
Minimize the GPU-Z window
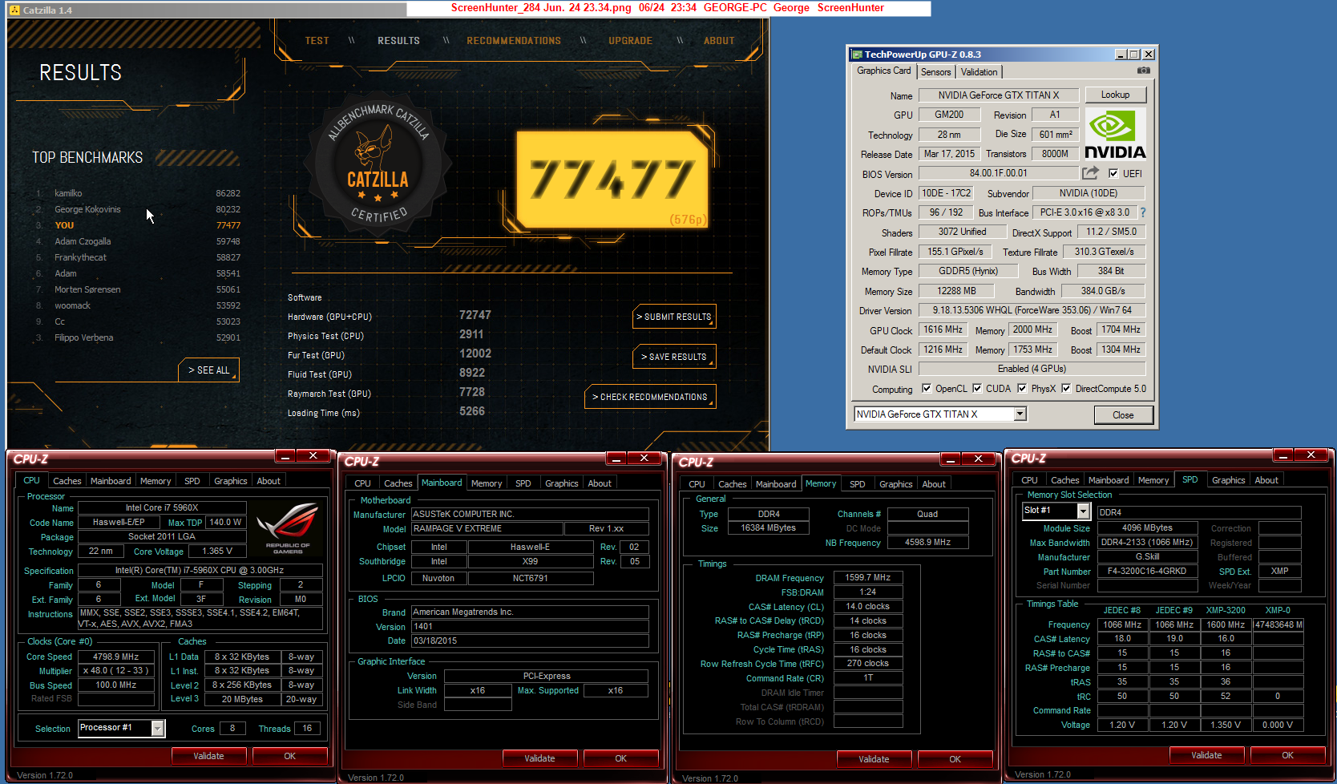click(x=1120, y=55)
